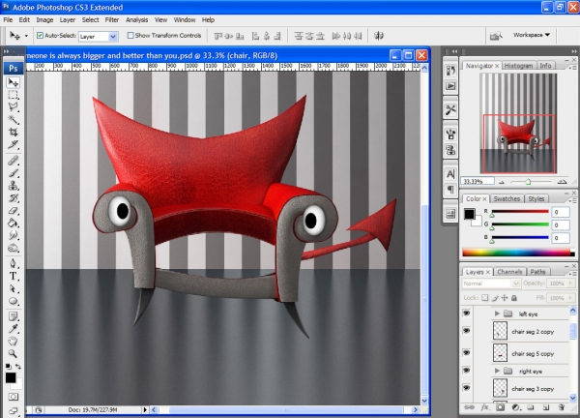The height and width of the screenshot is (418, 580).
Task: Open the Analysis menu
Action: 136,20
